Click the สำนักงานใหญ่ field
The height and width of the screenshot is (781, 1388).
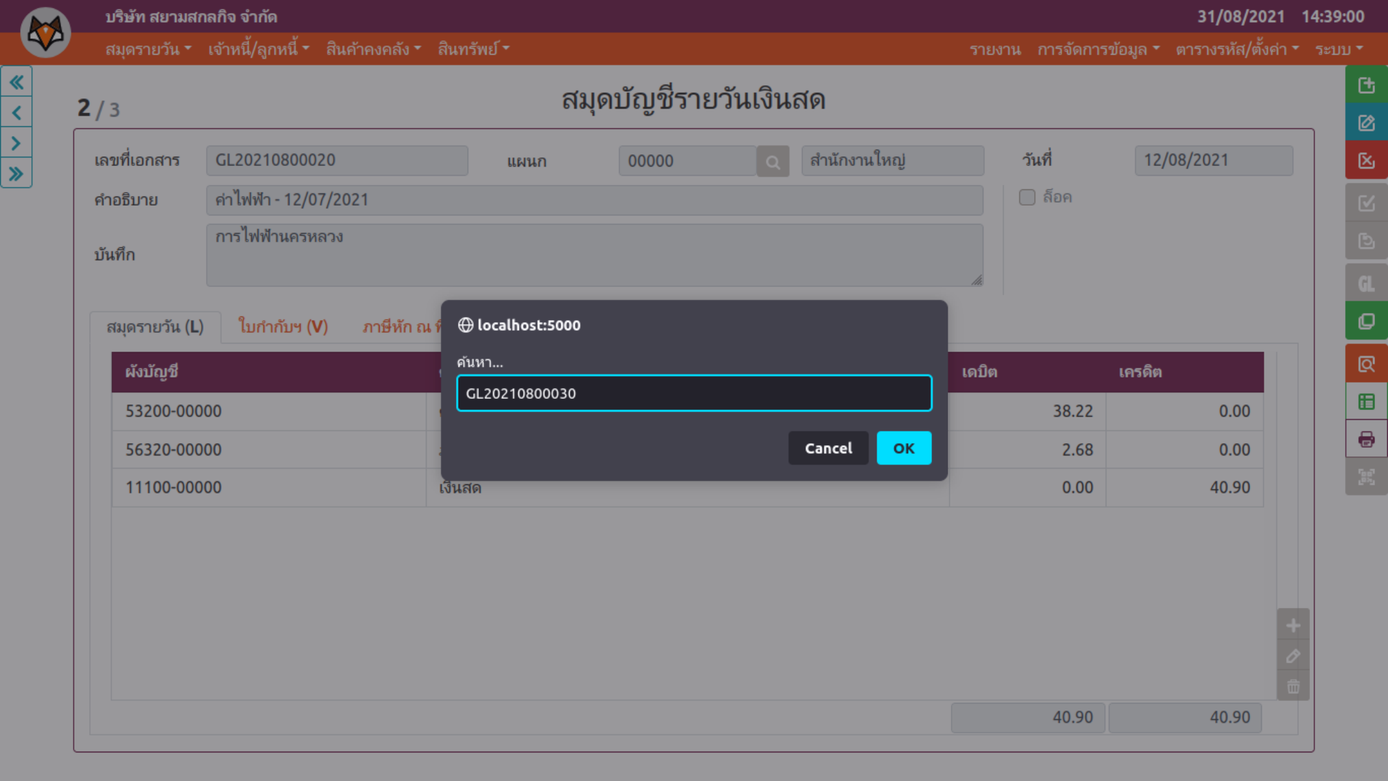(x=892, y=161)
